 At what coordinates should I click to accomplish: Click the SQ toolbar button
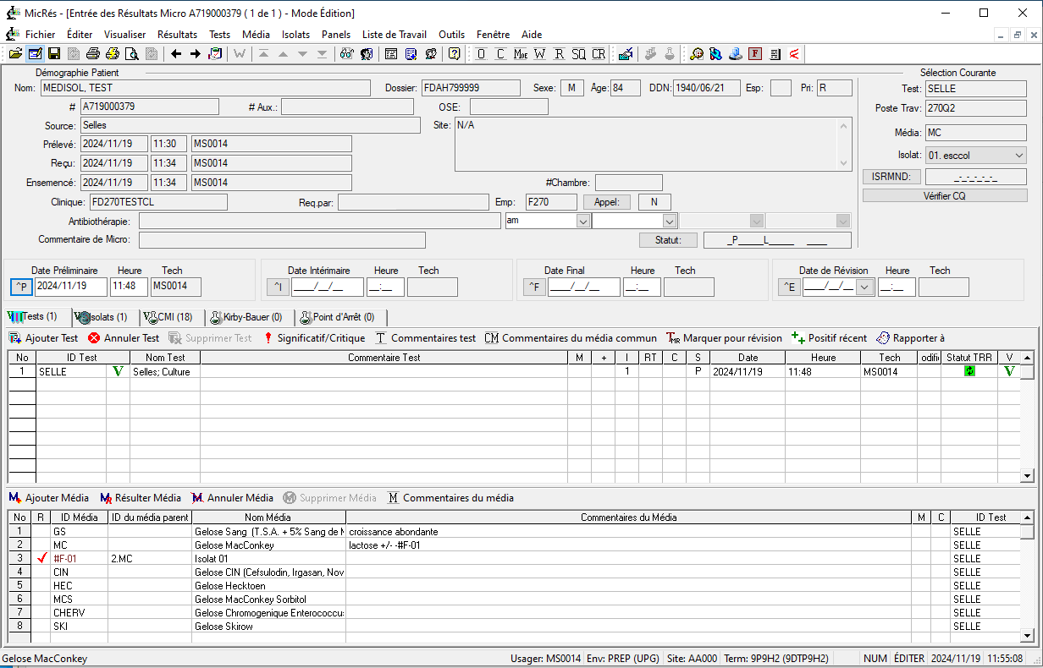(x=578, y=54)
